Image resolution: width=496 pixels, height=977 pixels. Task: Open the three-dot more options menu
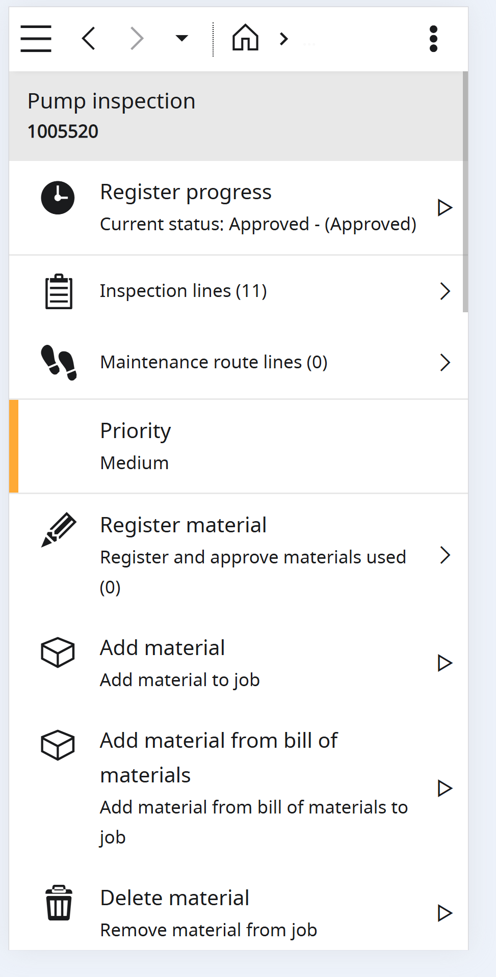433,39
